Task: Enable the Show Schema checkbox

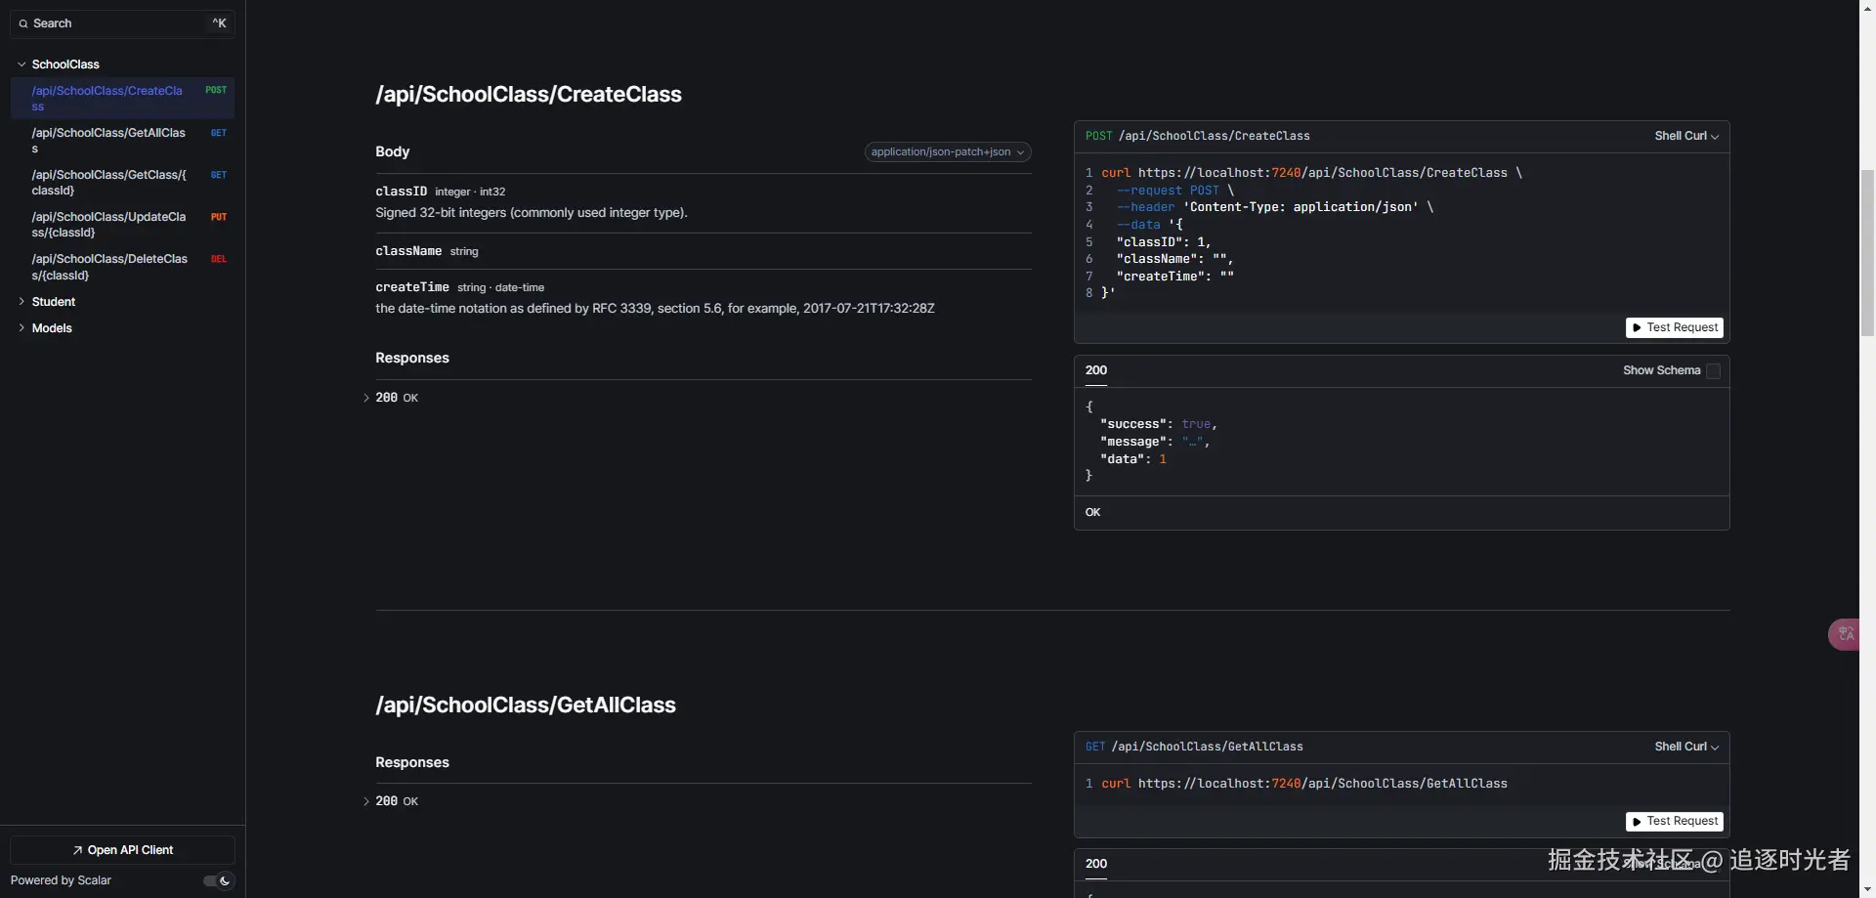Action: tap(1713, 371)
